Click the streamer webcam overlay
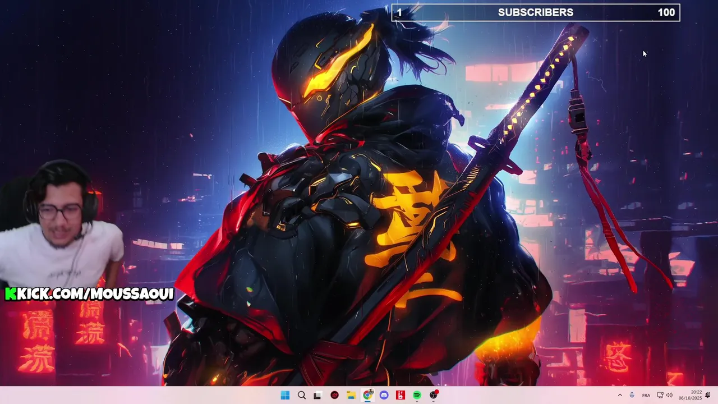The height and width of the screenshot is (404, 718). coord(62,223)
